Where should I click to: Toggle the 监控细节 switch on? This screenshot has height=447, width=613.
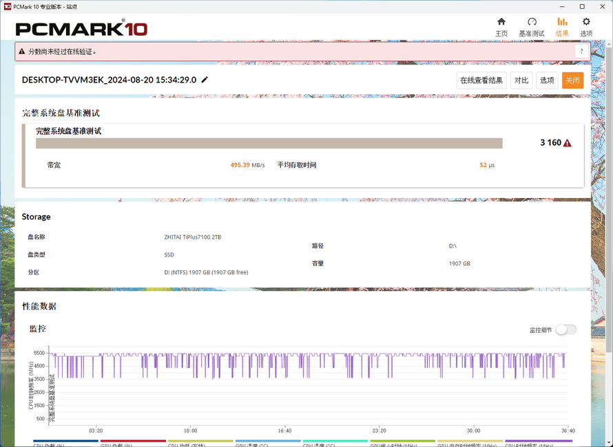pos(565,330)
